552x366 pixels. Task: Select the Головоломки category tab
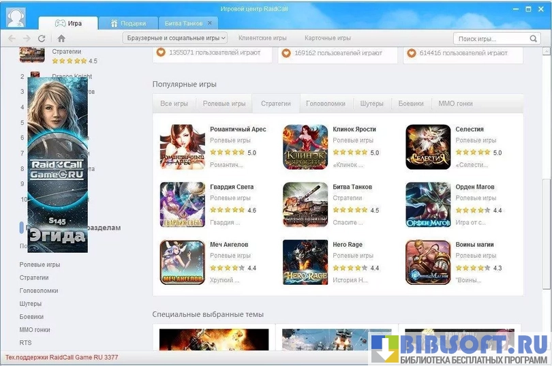(325, 104)
